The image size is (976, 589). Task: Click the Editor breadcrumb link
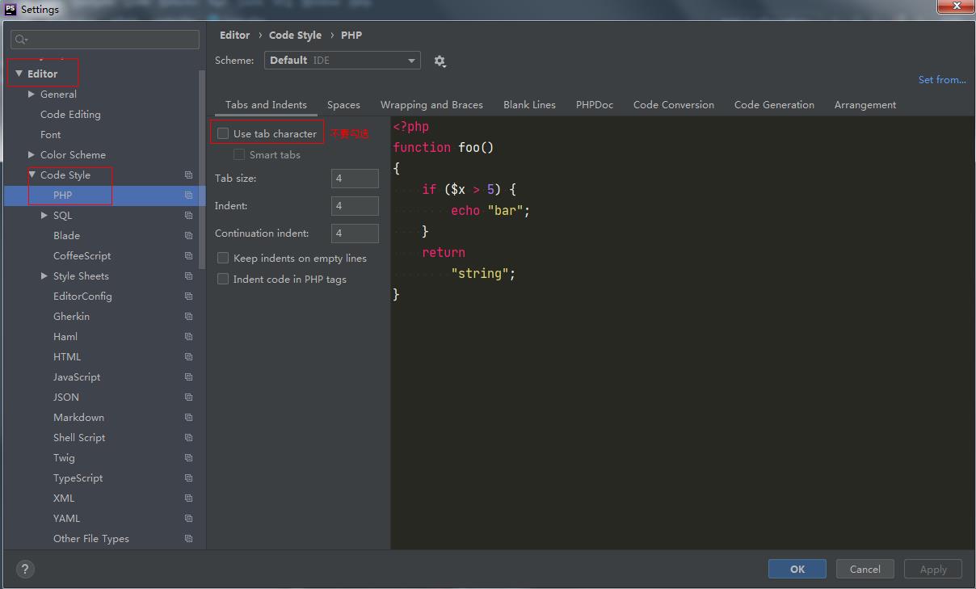(235, 36)
